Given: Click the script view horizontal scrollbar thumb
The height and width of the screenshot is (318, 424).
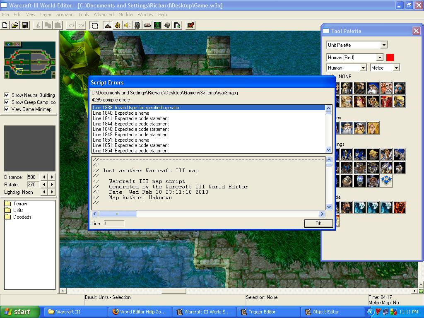Looking at the screenshot, I should tap(118, 214).
